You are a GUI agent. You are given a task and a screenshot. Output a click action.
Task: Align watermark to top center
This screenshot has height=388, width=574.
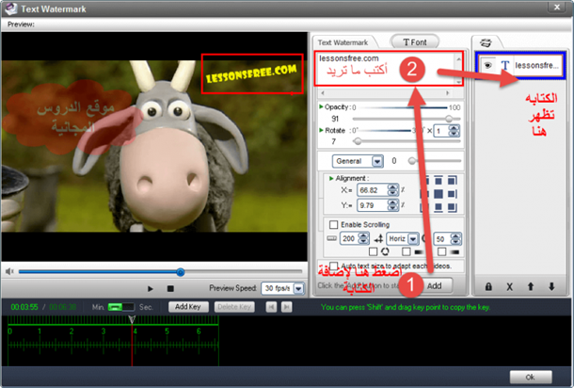coord(438,180)
